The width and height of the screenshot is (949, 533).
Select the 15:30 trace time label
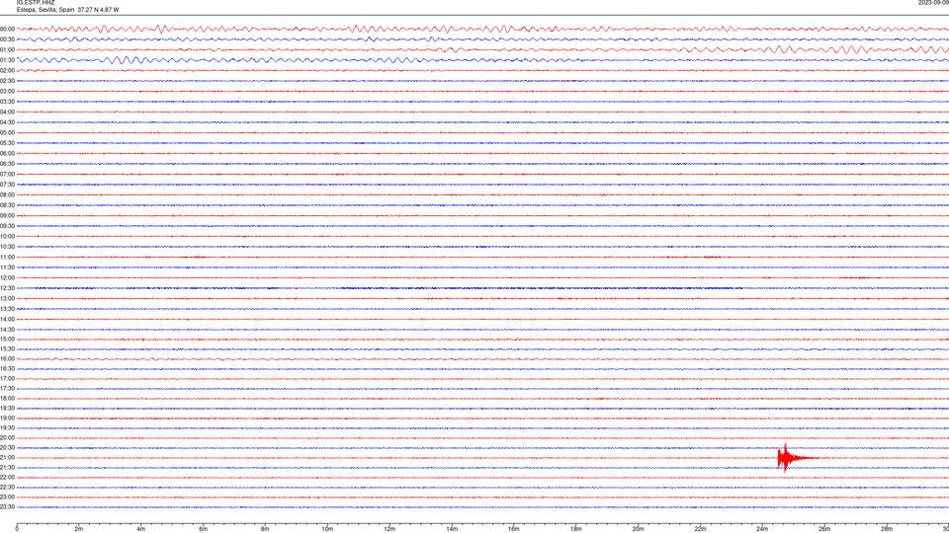pos(7,348)
